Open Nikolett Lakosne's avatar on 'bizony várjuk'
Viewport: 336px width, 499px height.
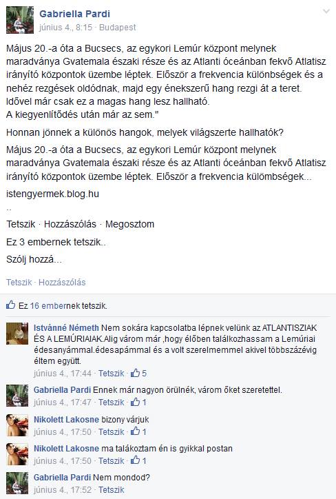17,425
